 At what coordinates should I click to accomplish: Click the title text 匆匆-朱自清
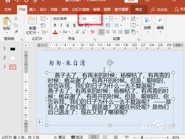click(x=67, y=63)
